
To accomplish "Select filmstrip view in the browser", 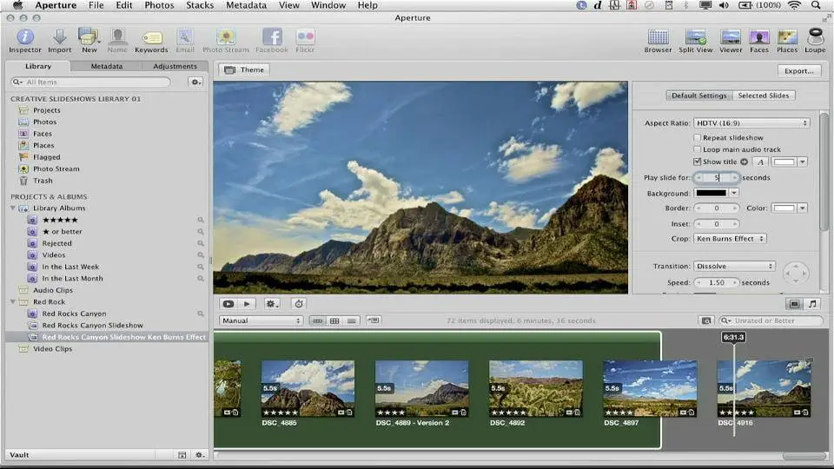I will click(x=318, y=320).
